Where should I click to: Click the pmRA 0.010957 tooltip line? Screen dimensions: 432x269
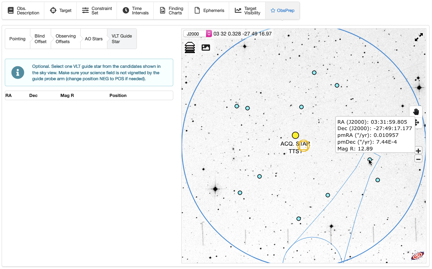(x=368, y=135)
